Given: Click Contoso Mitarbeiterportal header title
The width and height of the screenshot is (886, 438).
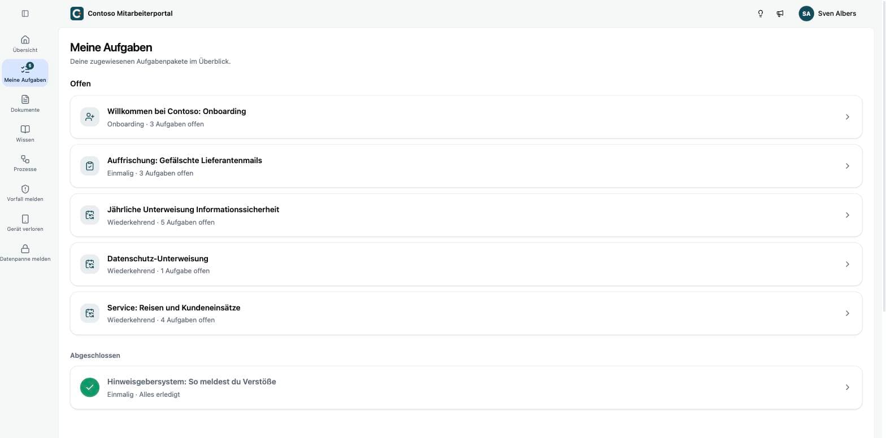Looking at the screenshot, I should [130, 14].
